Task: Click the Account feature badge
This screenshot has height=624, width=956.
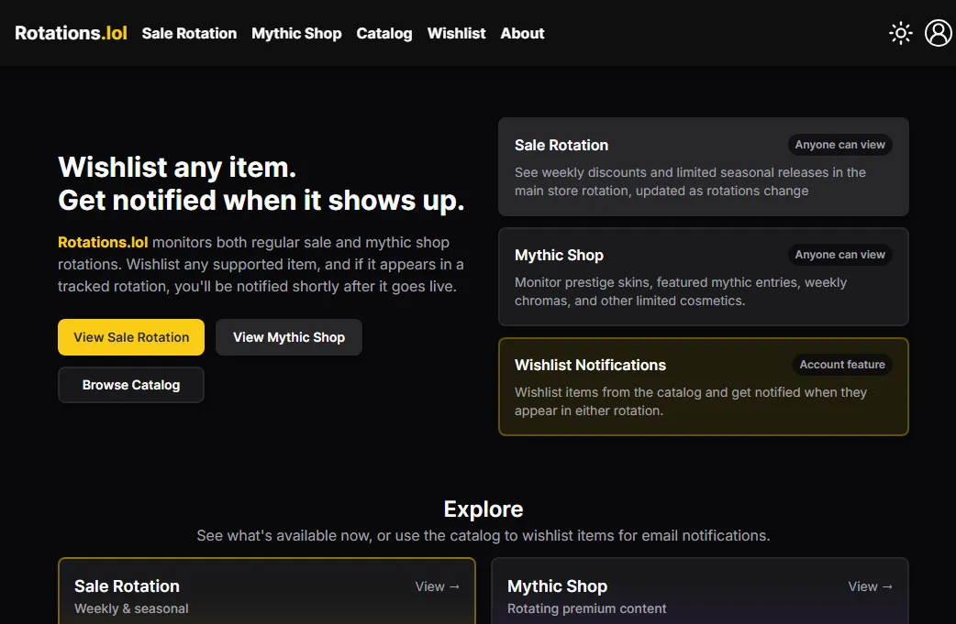Action: [841, 365]
